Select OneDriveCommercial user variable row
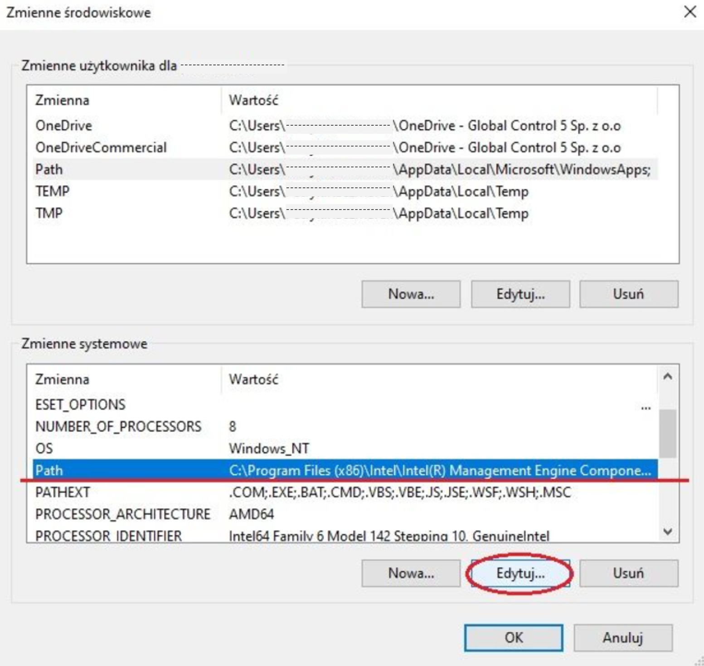The image size is (704, 666). click(x=101, y=147)
